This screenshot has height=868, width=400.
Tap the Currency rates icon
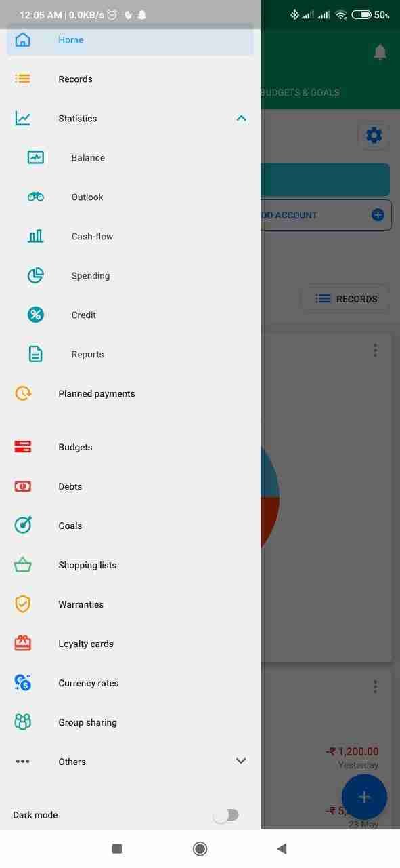coord(23,683)
